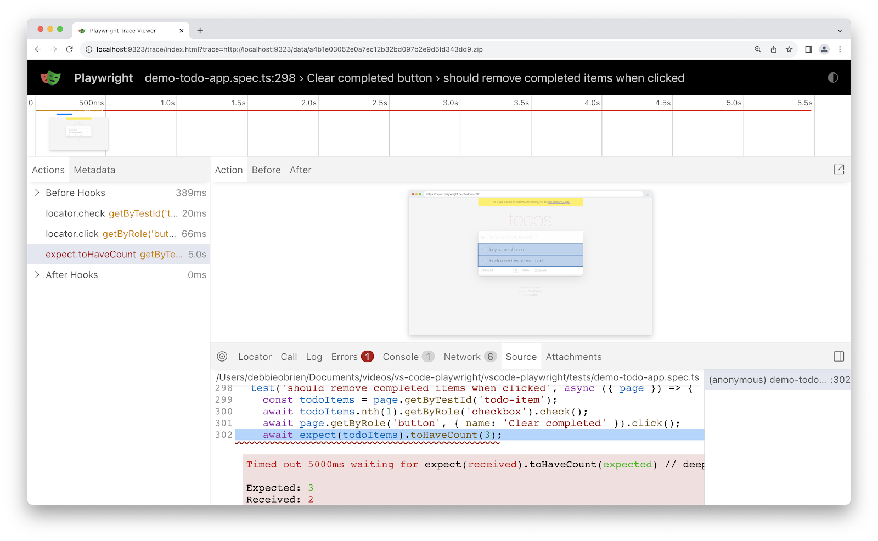Click the filmstrip thumbnail on the timeline
Screen dimensions: 878x541
78,133
